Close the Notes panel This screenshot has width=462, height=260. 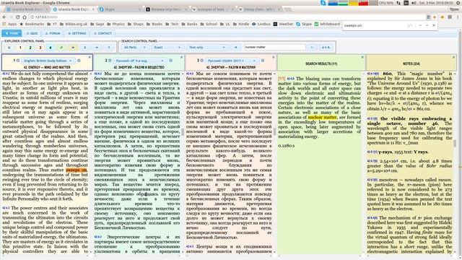[454, 57]
